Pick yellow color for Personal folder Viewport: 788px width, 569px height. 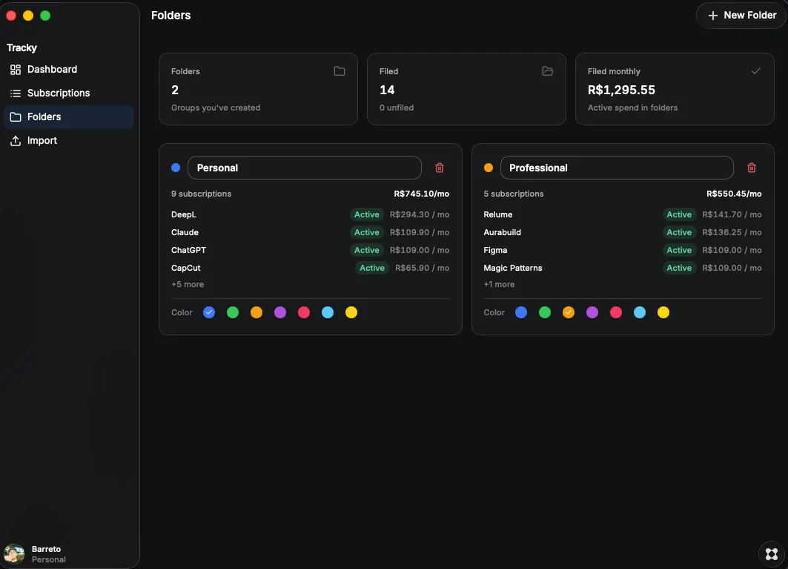[x=351, y=312]
